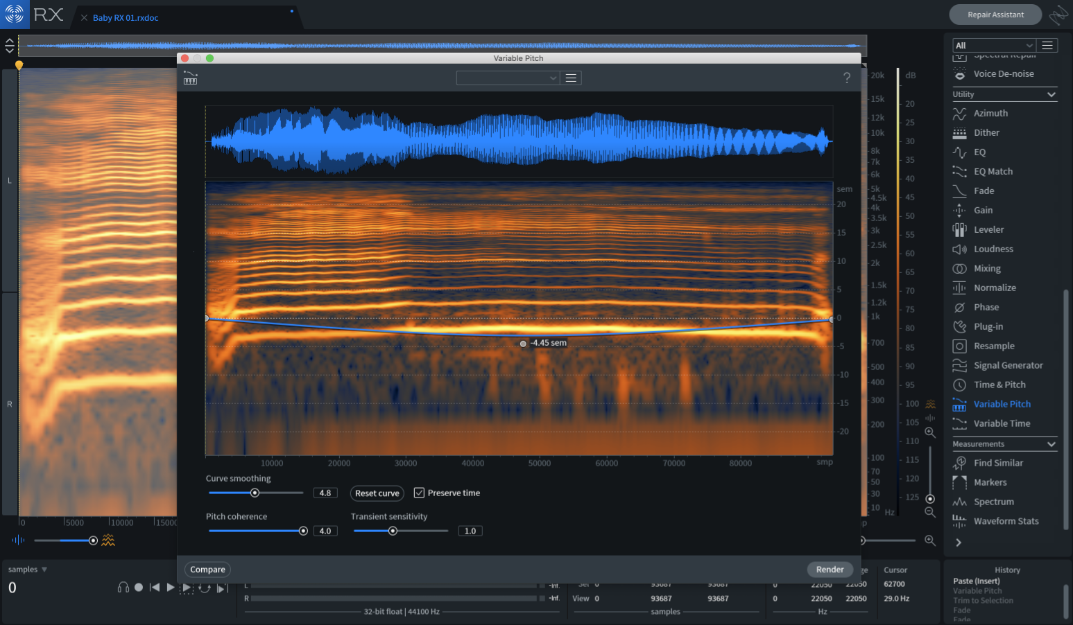Adjust the Curve smoothing slider
The width and height of the screenshot is (1073, 625).
tap(255, 493)
